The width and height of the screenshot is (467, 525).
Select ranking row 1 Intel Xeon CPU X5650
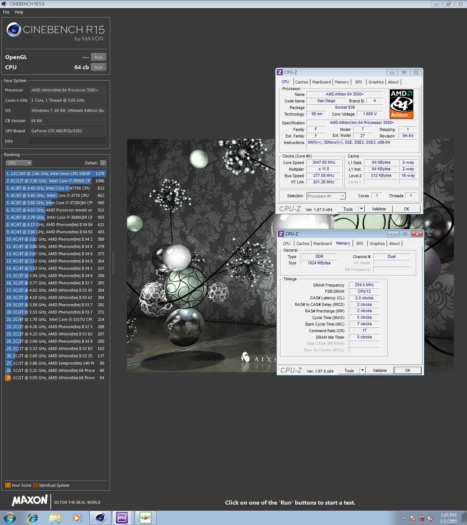coord(55,174)
